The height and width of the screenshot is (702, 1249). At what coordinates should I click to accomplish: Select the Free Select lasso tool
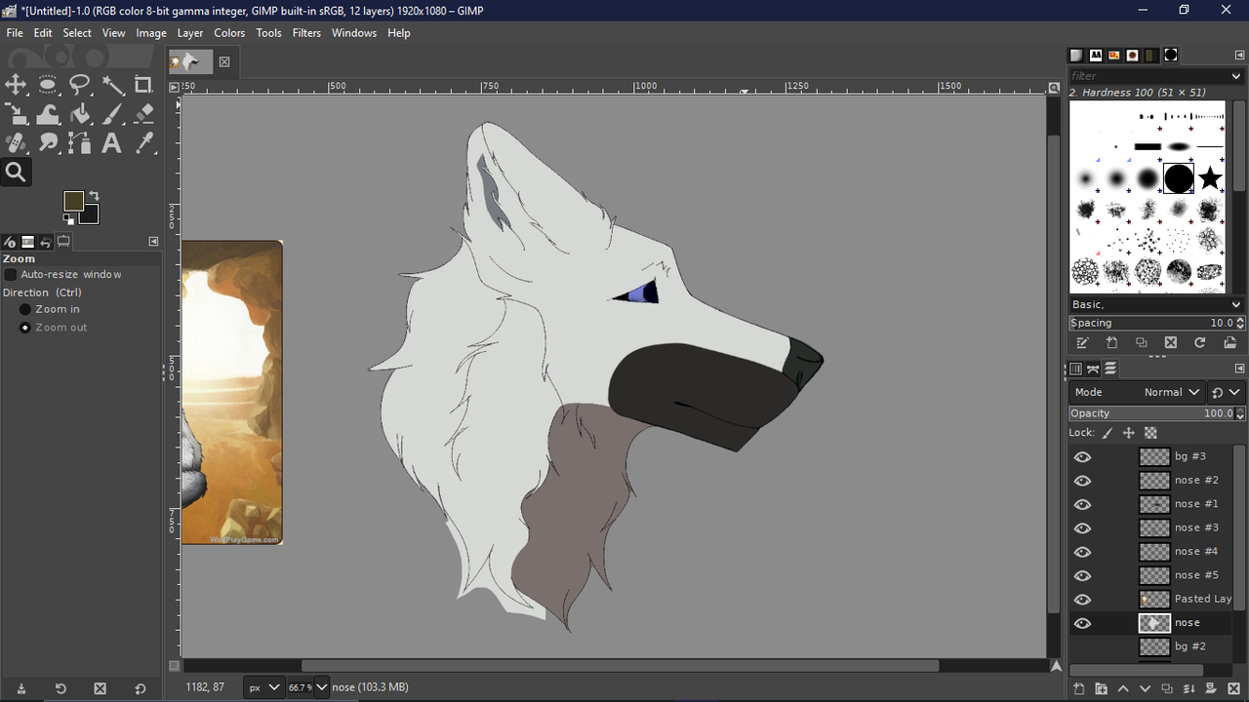click(80, 85)
